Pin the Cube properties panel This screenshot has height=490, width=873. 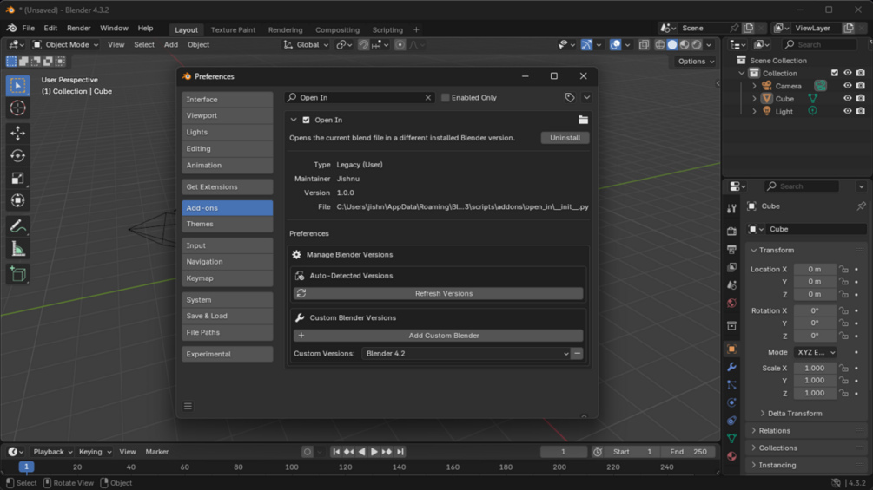click(x=861, y=206)
